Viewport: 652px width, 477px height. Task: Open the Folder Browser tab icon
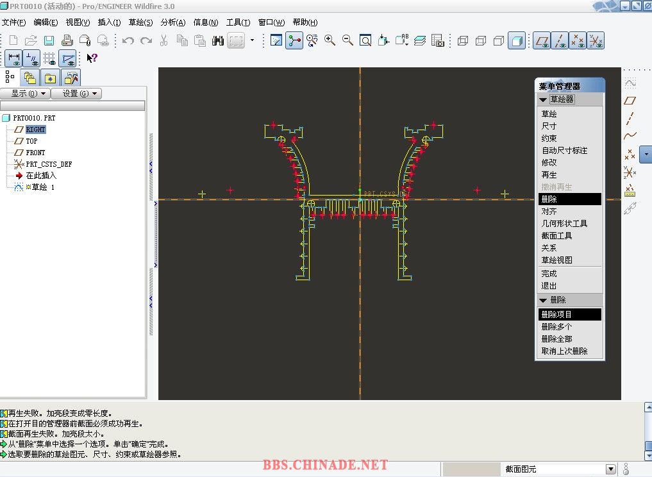[30, 78]
